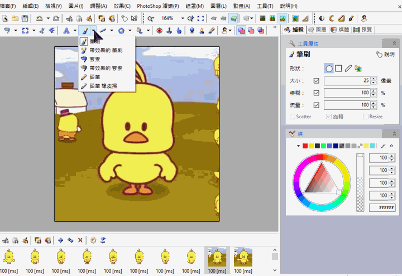This screenshot has height=276, width=402.
Task: Click the redo icon
Action: tap(56, 18)
